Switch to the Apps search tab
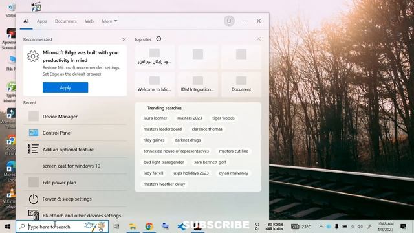The height and width of the screenshot is (233, 414). [41, 21]
